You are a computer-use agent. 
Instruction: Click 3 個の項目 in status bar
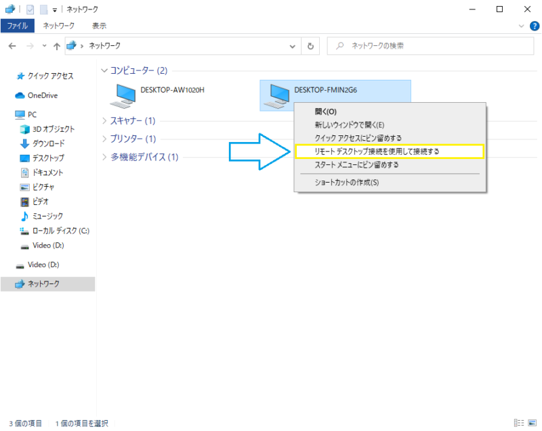[x=26, y=424]
